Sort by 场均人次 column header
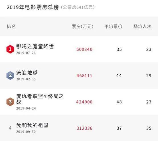Image resolution: width=158 pixels, height=143 pixels. pyautogui.click(x=142, y=26)
